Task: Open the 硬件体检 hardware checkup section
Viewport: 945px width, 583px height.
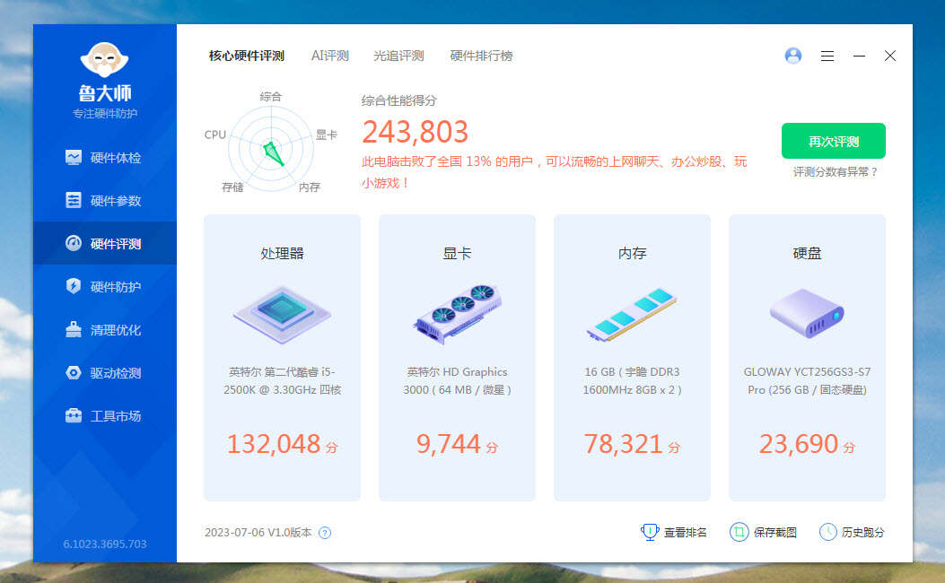Action: pos(104,157)
